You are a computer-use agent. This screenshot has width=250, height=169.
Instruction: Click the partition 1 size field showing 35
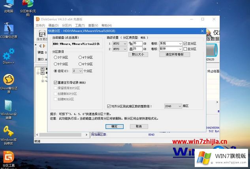(137, 44)
